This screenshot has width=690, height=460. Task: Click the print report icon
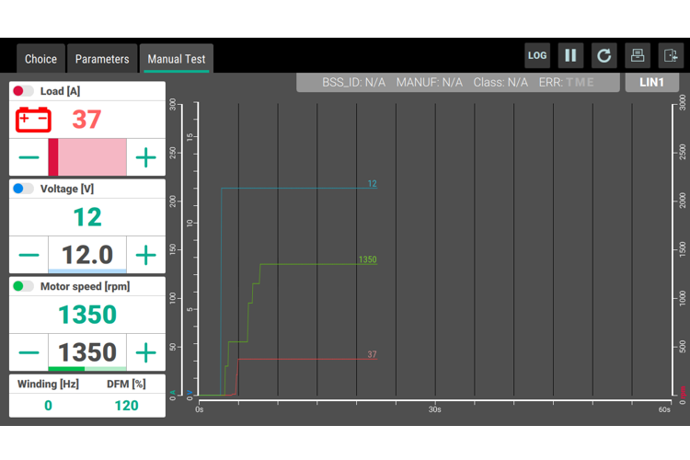pyautogui.click(x=637, y=55)
